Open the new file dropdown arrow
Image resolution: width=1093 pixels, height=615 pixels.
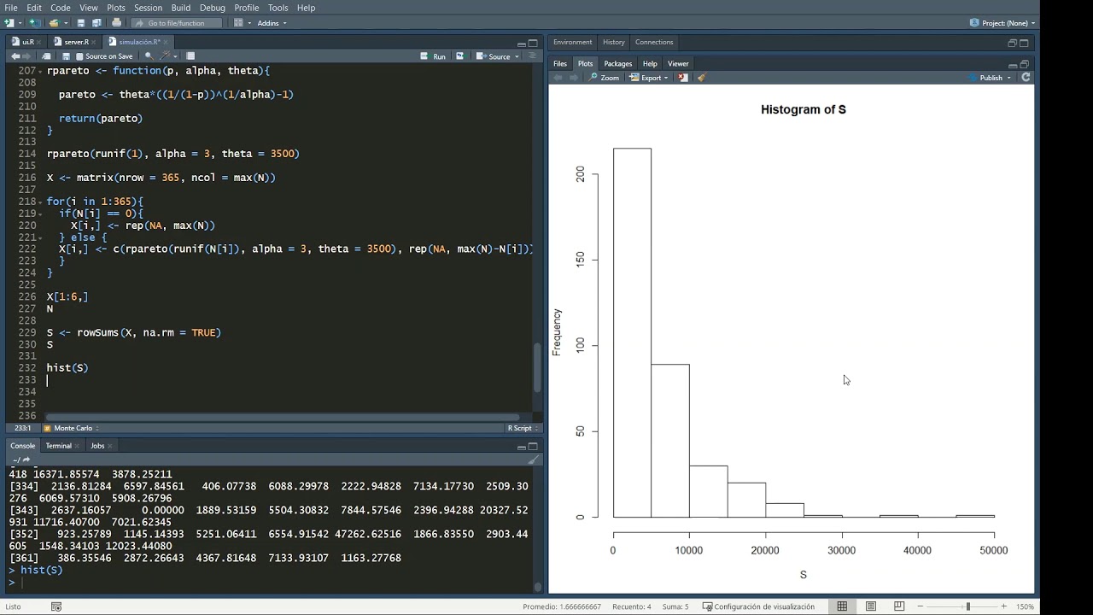tap(20, 23)
